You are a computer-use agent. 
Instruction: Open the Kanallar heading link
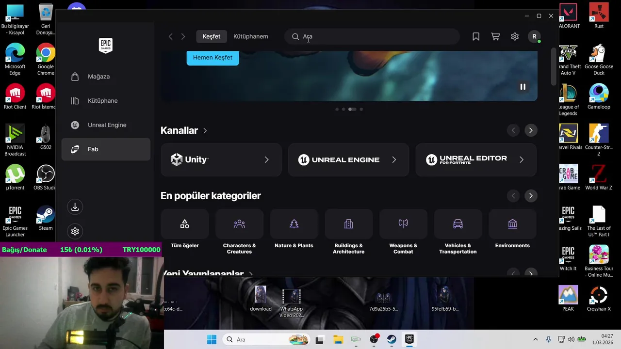tap(184, 130)
